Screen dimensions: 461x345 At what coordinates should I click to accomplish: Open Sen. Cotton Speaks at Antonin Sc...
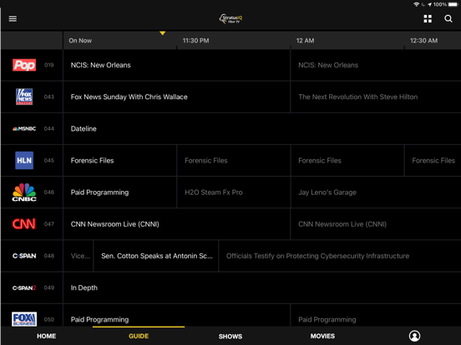[156, 256]
